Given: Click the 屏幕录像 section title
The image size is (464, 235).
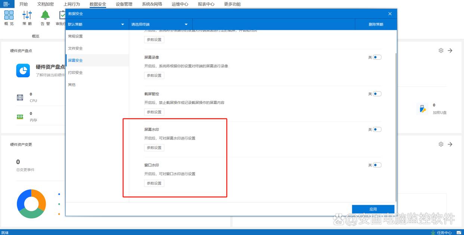Looking at the screenshot, I should (152, 58).
